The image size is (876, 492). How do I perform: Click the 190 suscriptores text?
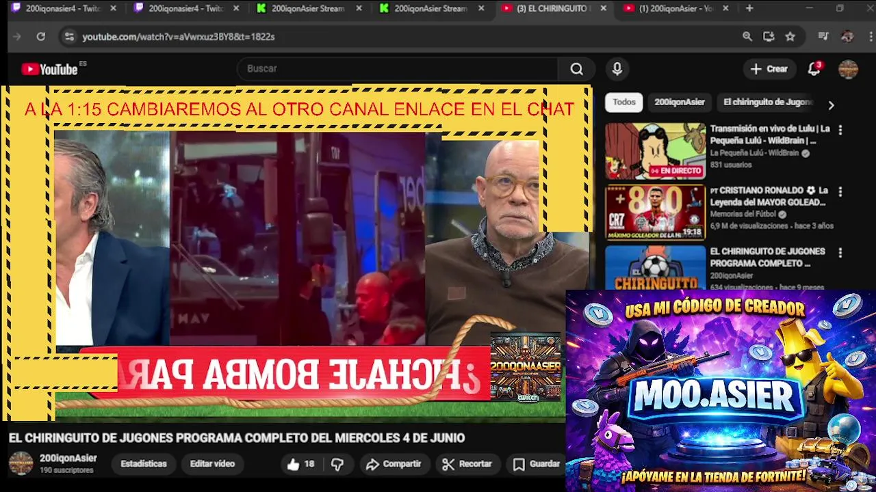pyautogui.click(x=66, y=471)
